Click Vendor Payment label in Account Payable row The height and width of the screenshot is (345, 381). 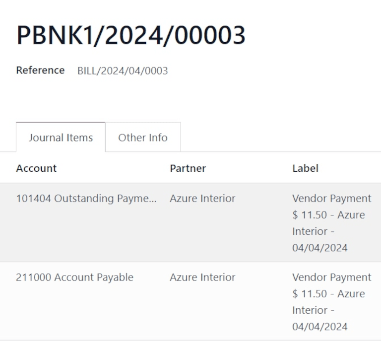(x=331, y=277)
